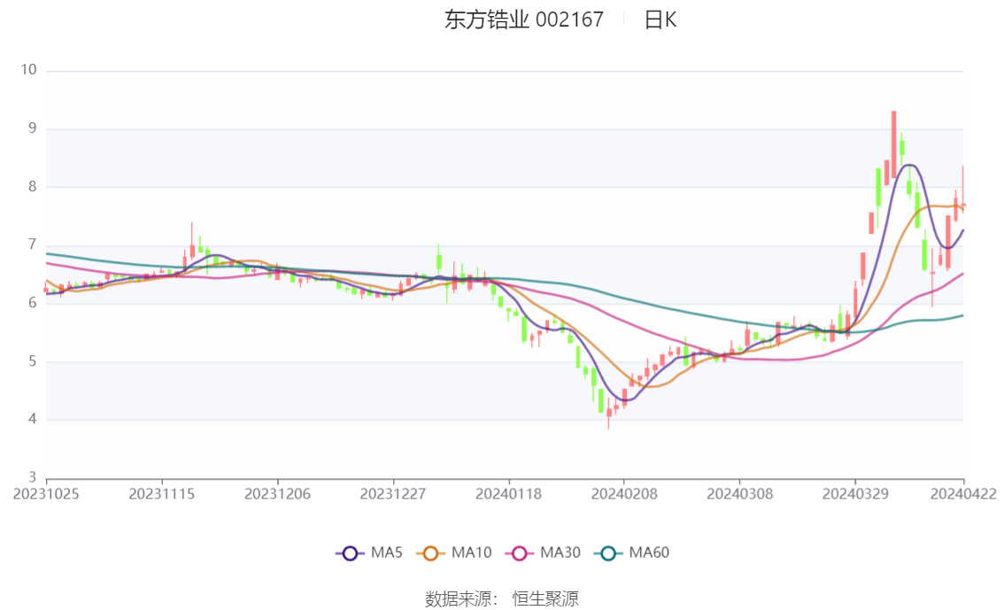Viewport: 1004px width, 610px height.
Task: Select the 20240308 date axis label
Action: [x=739, y=494]
